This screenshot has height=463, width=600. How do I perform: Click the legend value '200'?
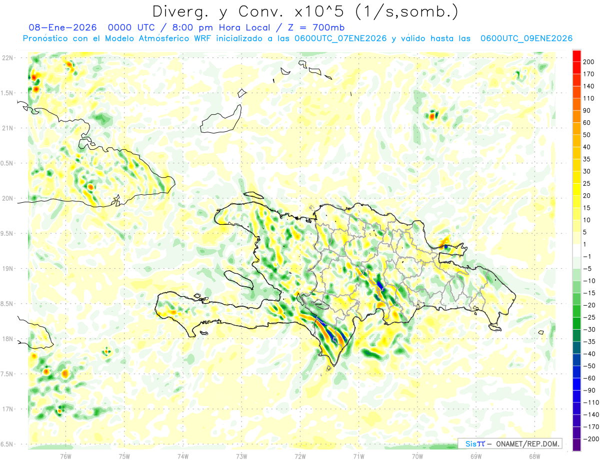click(589, 62)
